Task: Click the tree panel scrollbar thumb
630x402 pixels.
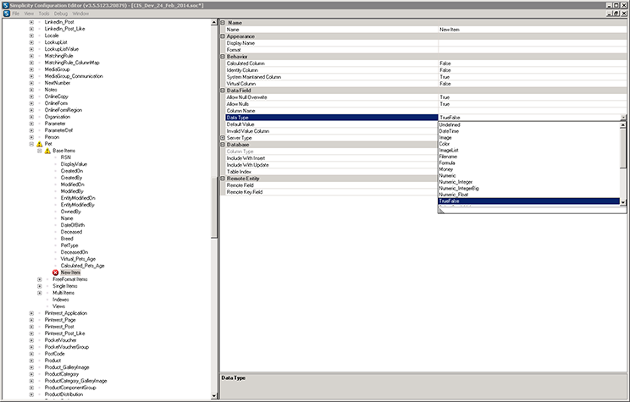Action: [214, 207]
